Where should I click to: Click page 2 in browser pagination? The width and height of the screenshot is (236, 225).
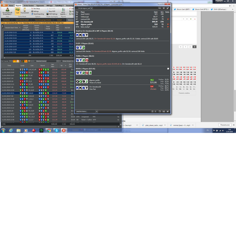[x=190, y=47]
